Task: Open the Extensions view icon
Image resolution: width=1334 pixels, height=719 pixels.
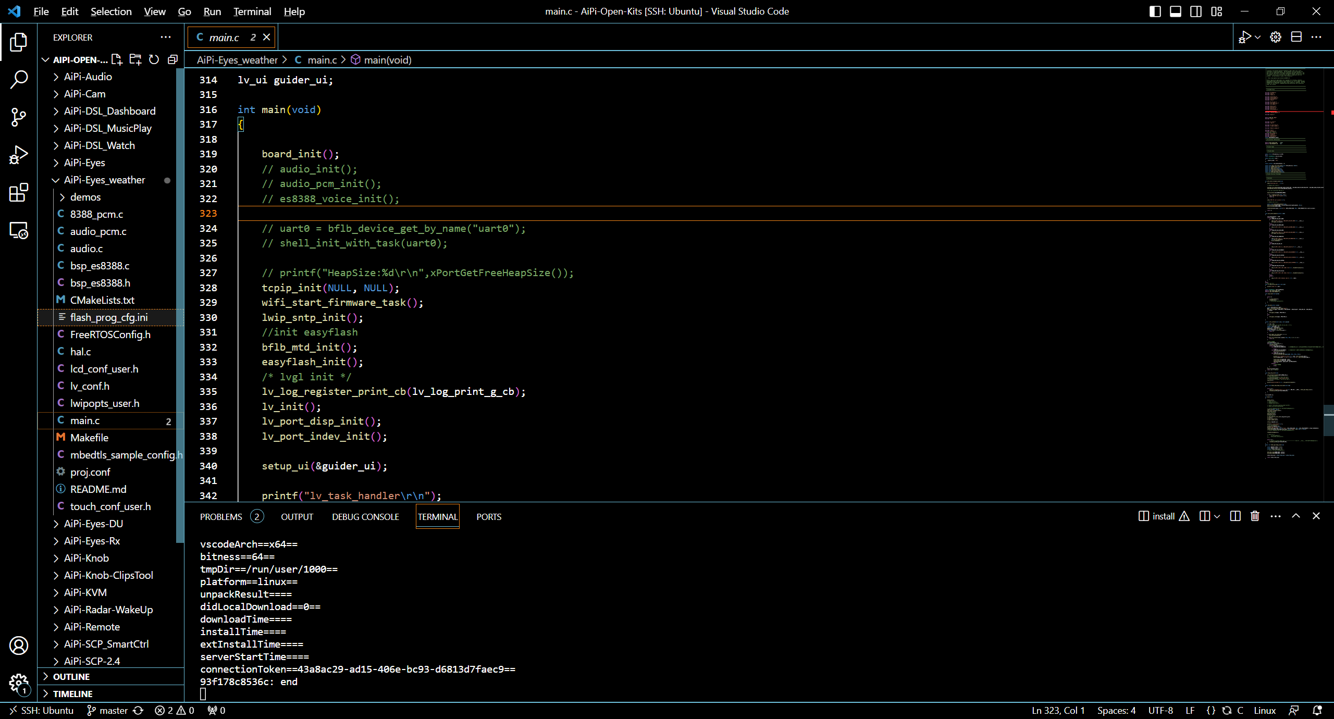Action: 19,192
